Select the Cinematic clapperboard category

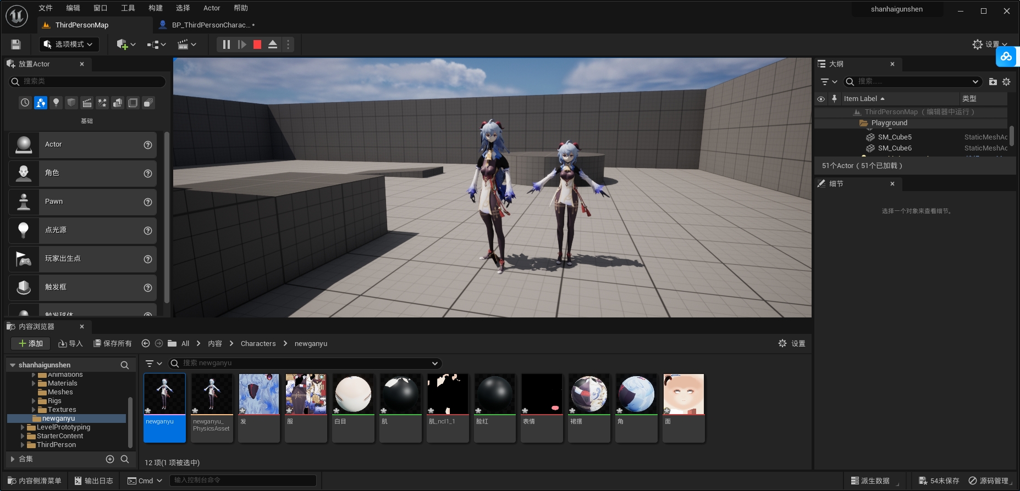(x=87, y=103)
